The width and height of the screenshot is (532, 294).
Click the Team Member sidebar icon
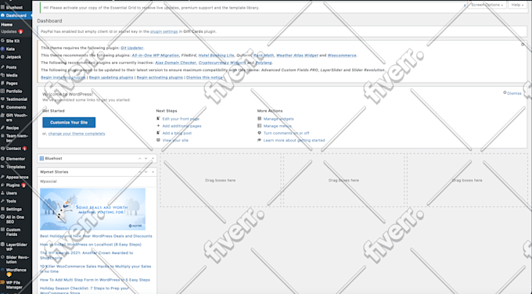point(2,136)
